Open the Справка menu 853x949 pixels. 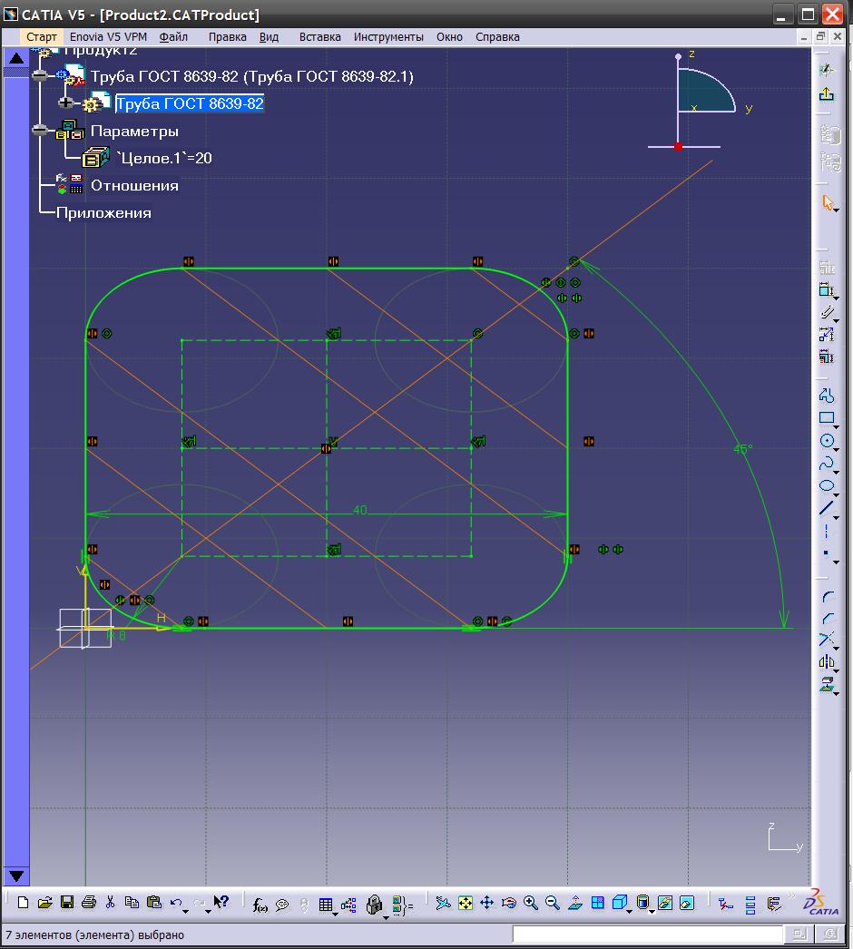pyautogui.click(x=497, y=37)
